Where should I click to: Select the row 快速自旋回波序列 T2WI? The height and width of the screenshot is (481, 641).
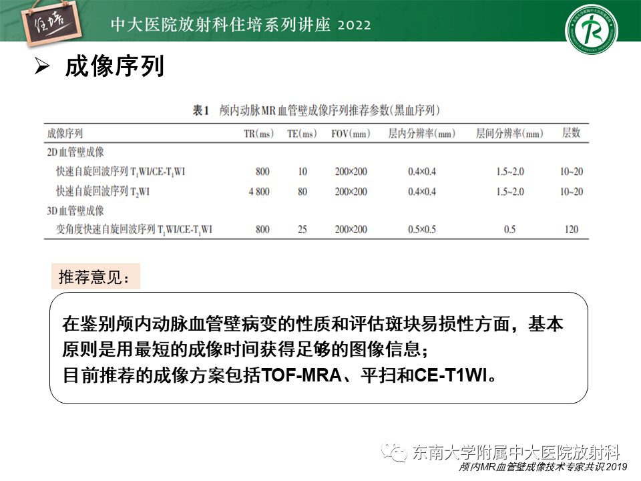316,192
